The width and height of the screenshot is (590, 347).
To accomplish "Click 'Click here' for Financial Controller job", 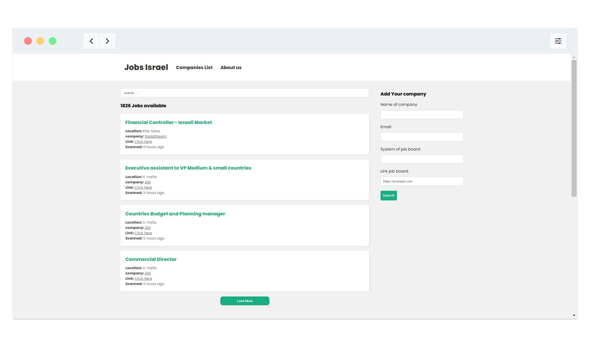I will (143, 141).
